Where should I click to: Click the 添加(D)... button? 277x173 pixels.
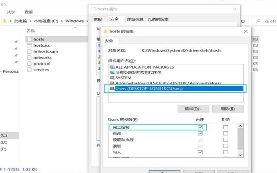[x=193, y=109]
